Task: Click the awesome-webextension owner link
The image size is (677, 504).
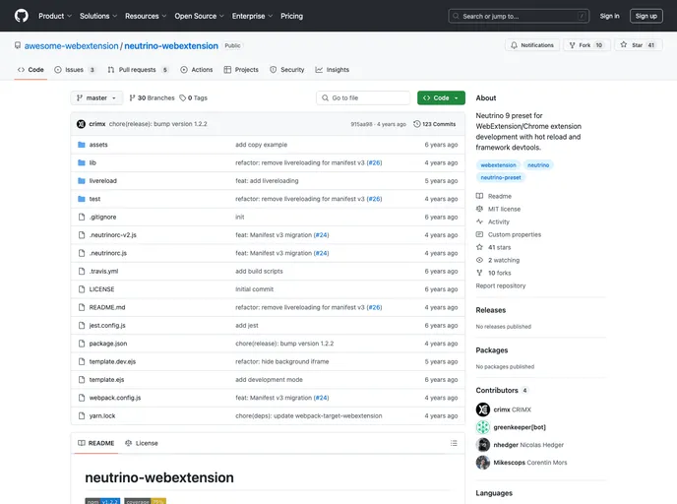Action: click(71, 46)
